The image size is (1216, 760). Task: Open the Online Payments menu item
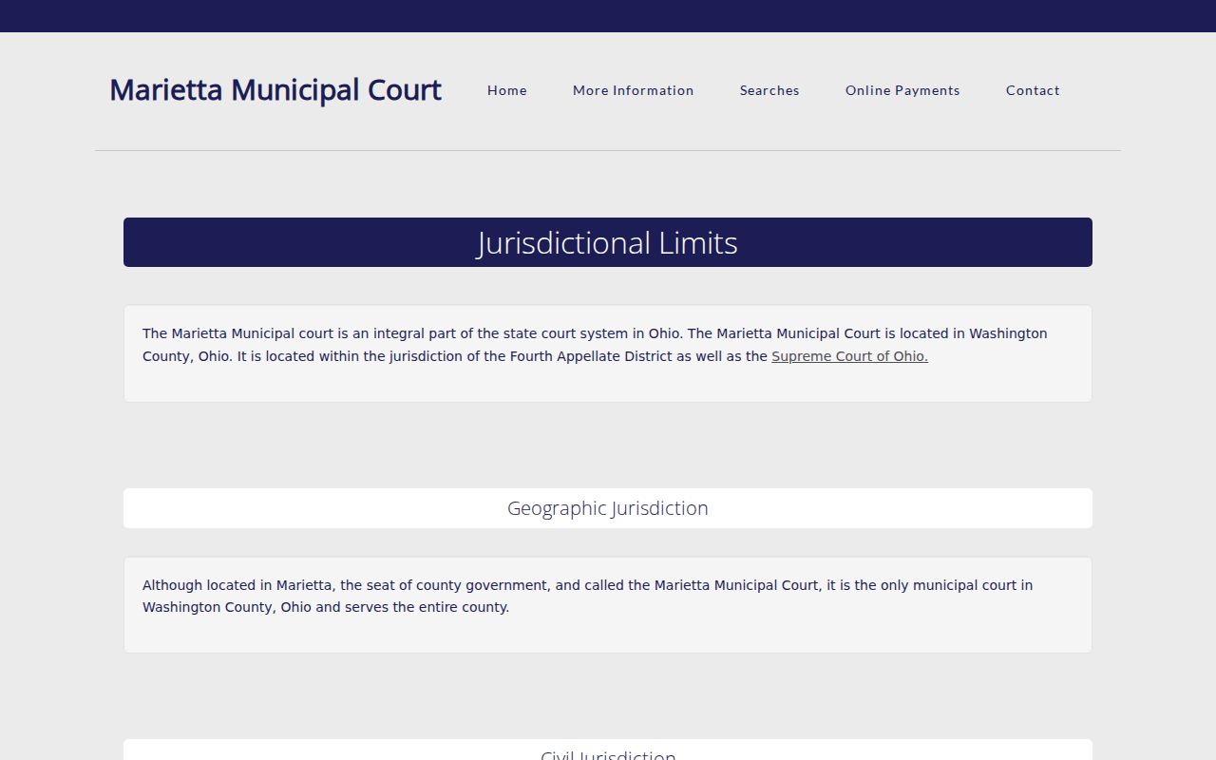(902, 90)
